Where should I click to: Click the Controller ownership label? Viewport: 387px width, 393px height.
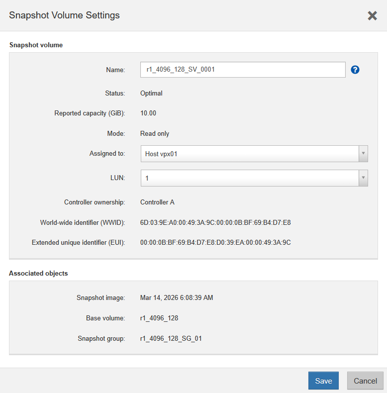[95, 202]
